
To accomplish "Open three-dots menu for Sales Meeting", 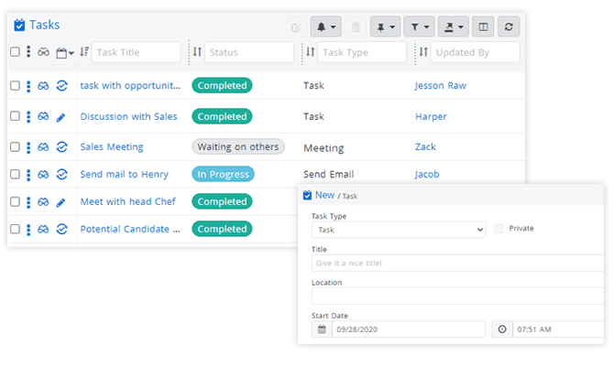I will click(28, 147).
